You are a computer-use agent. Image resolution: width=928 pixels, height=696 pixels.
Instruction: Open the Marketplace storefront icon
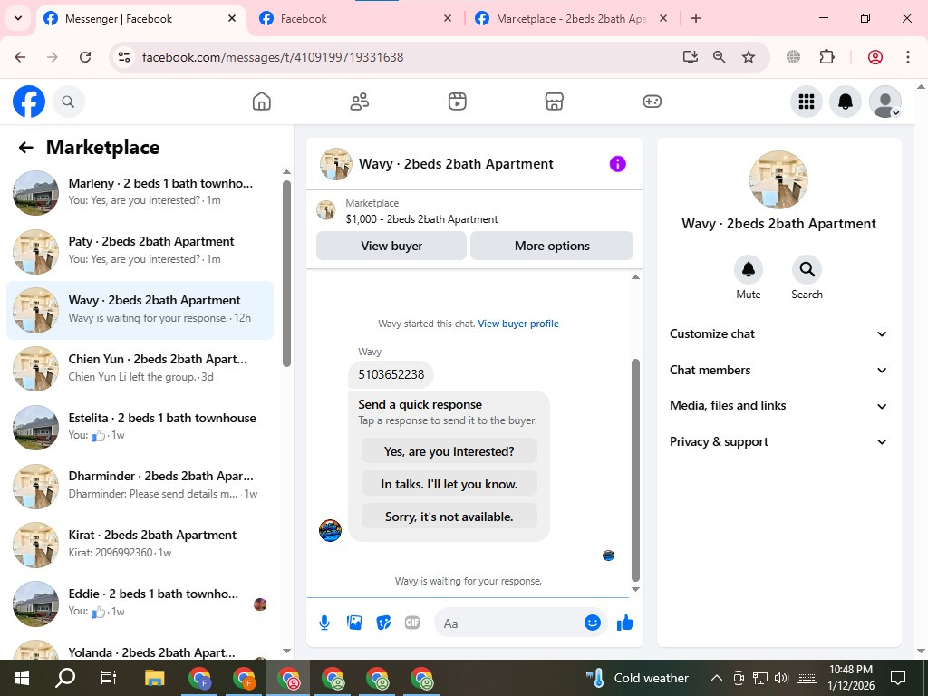[554, 101]
